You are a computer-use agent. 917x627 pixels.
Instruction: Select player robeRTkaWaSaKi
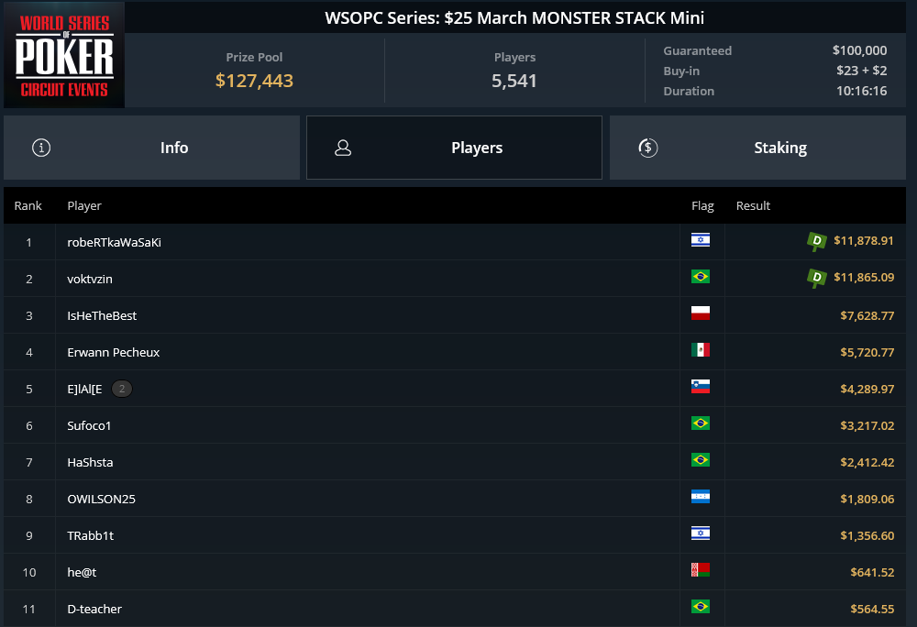pos(114,243)
